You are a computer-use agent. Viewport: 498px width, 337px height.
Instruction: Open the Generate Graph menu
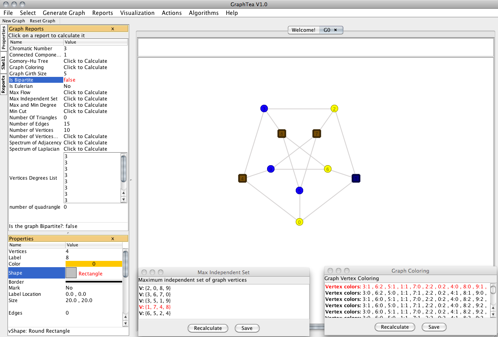64,13
